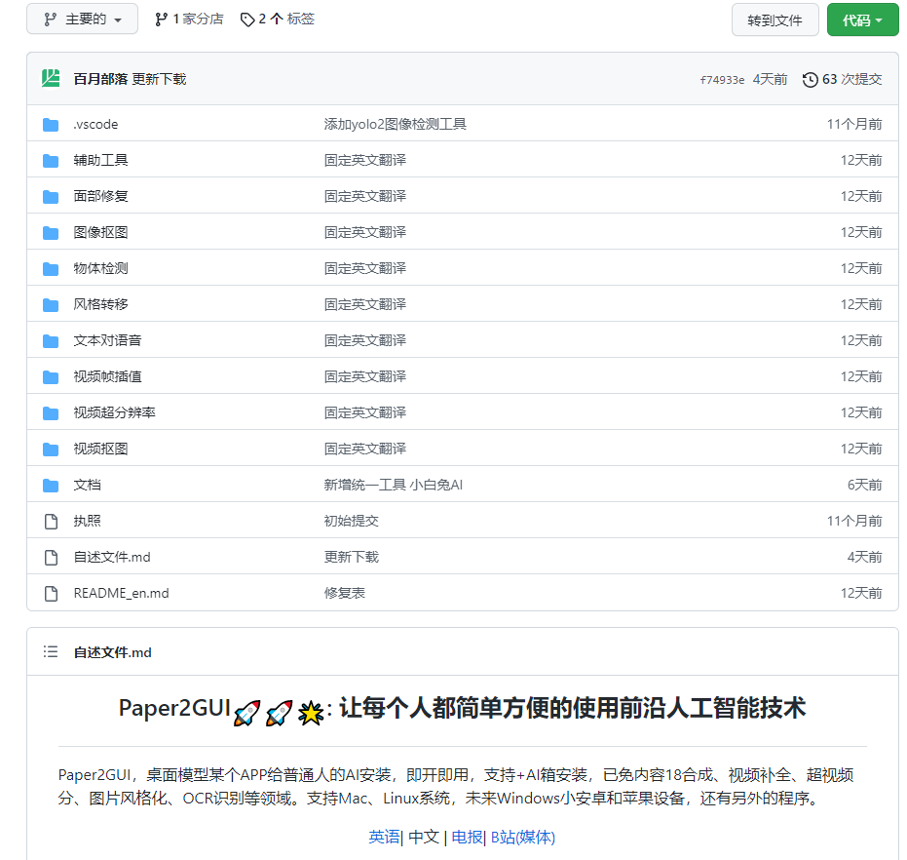Viewport: 907px width, 860px height.
Task: Click the file icon next to 执照
Action: click(50, 521)
